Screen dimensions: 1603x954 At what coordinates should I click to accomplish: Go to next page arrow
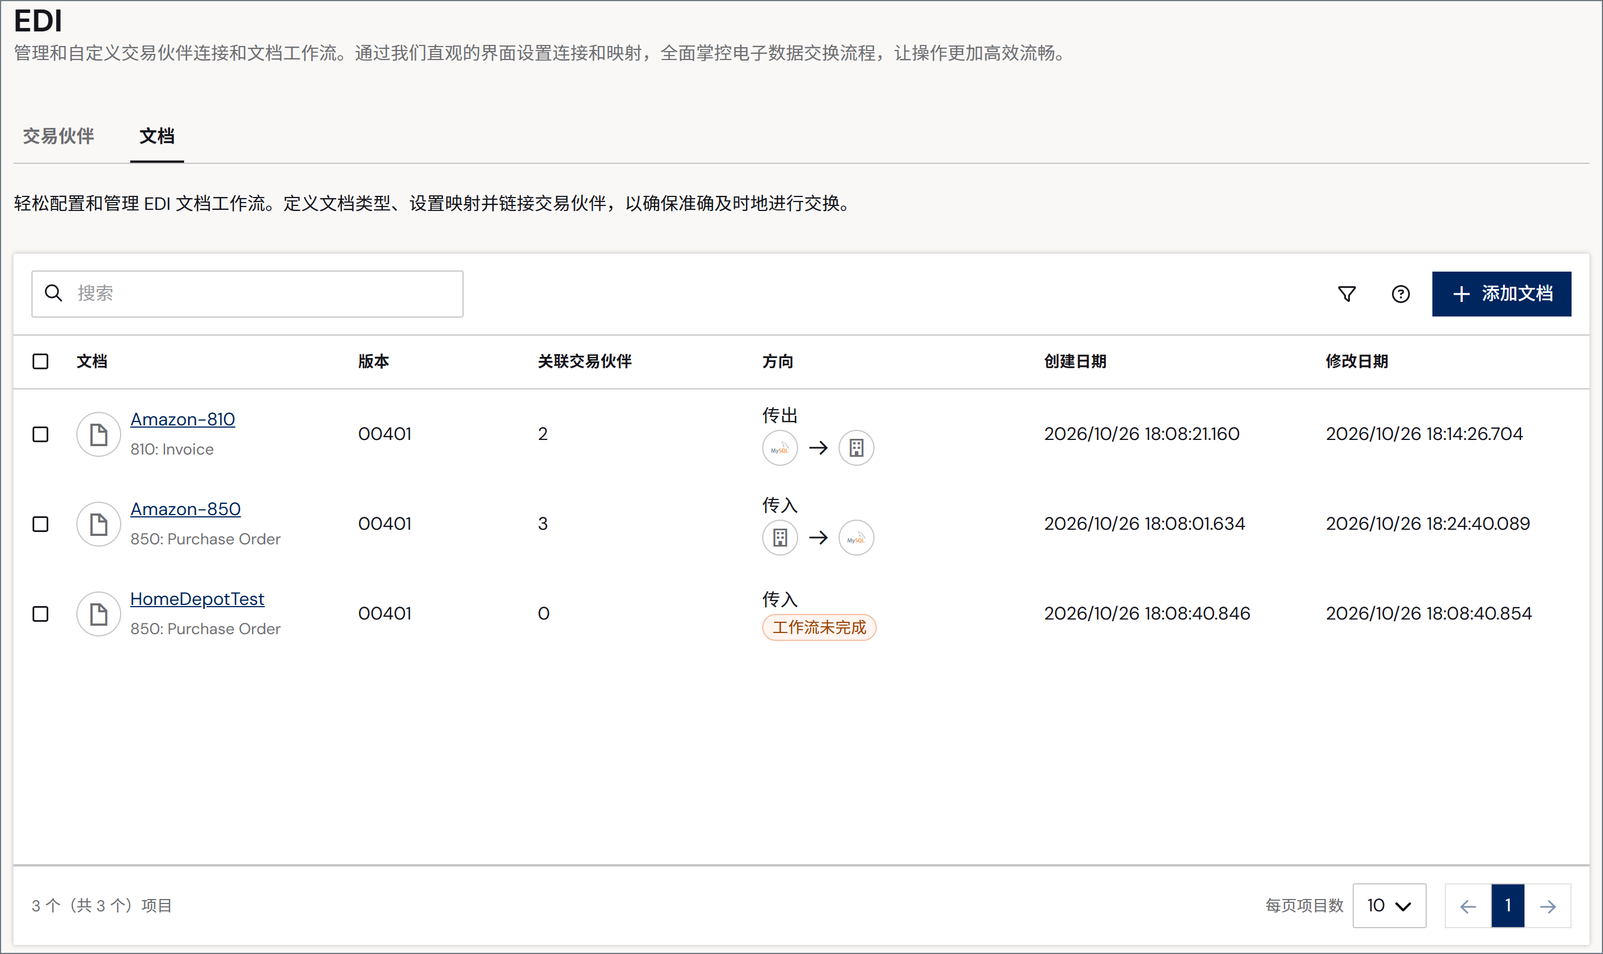click(1547, 906)
